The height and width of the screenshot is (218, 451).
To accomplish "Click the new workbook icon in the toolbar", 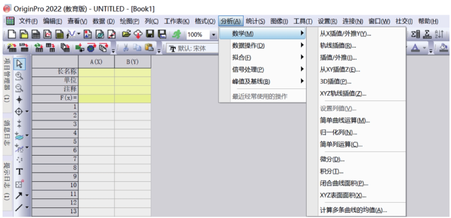I will click(36, 34).
